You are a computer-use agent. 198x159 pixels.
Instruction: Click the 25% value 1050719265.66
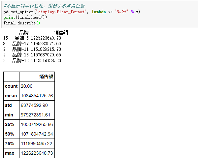(x=37, y=124)
